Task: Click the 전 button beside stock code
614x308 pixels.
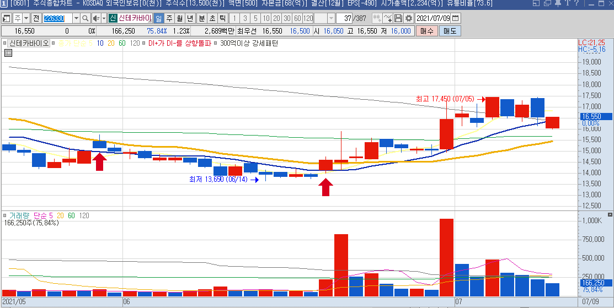Action: tap(36, 18)
